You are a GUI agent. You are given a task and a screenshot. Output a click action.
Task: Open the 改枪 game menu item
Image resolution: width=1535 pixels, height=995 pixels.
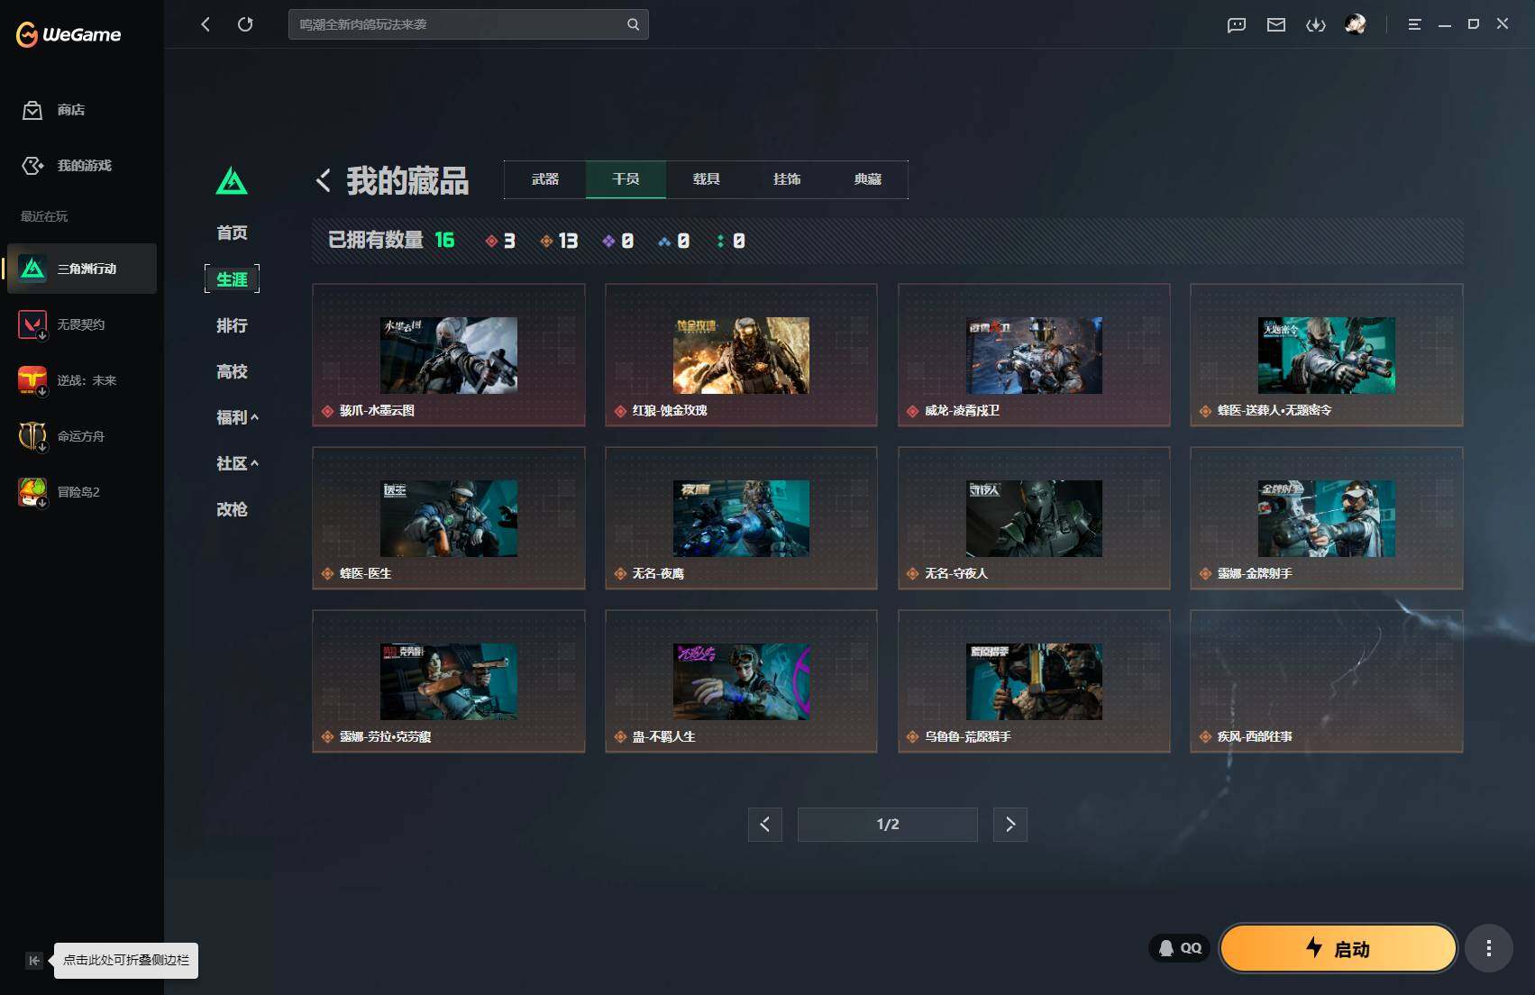pyautogui.click(x=232, y=509)
